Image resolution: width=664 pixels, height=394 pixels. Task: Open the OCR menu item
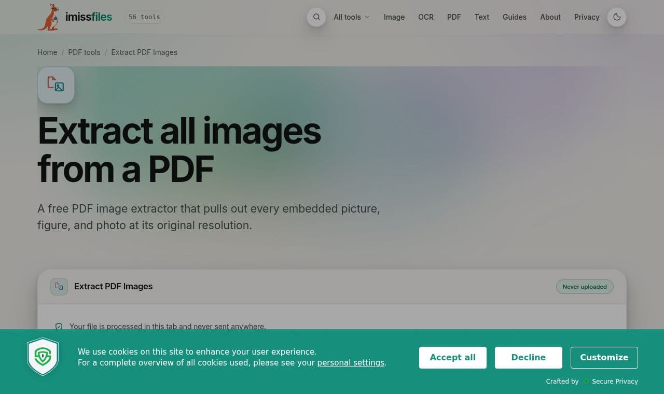click(x=426, y=17)
